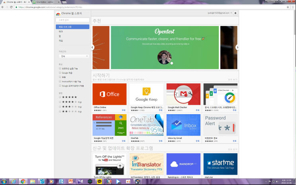Click the page vertical scrollbar
This screenshot has width=296, height=185.
(x=295, y=22)
